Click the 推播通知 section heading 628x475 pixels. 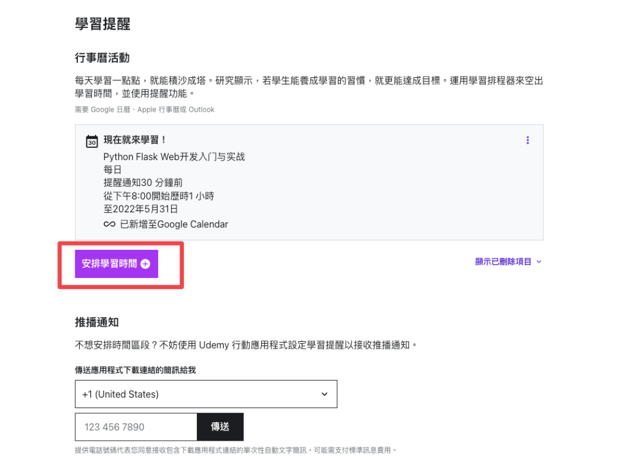(96, 322)
